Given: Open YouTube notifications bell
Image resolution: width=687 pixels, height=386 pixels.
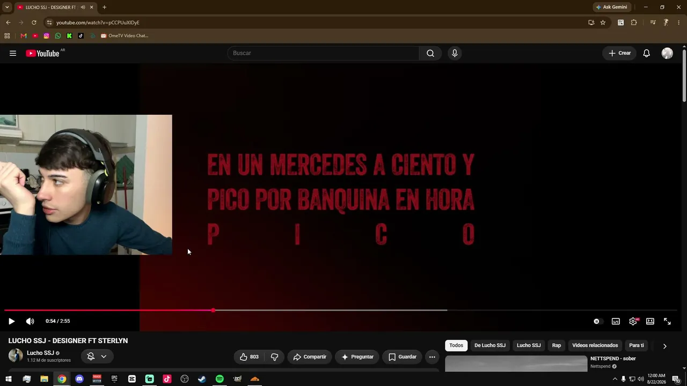Looking at the screenshot, I should point(647,53).
